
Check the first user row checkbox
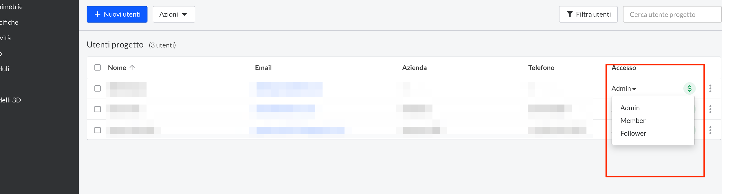point(98,88)
